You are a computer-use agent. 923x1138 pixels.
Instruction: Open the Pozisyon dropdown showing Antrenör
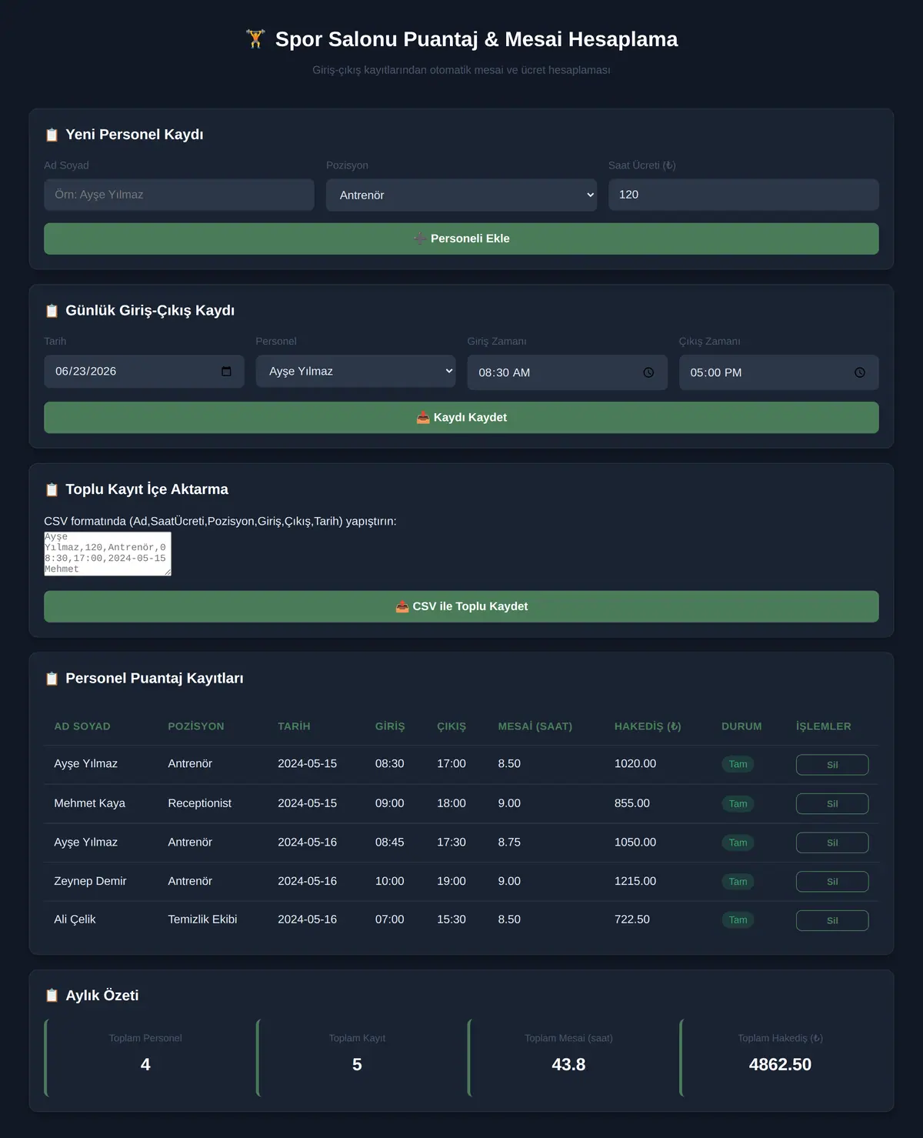point(461,195)
